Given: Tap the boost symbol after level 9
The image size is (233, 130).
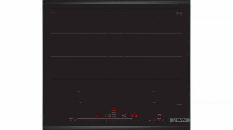Looking at the screenshot, I should point(150,120).
